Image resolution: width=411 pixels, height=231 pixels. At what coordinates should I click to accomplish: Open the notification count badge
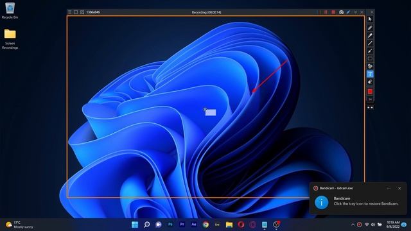click(x=404, y=225)
